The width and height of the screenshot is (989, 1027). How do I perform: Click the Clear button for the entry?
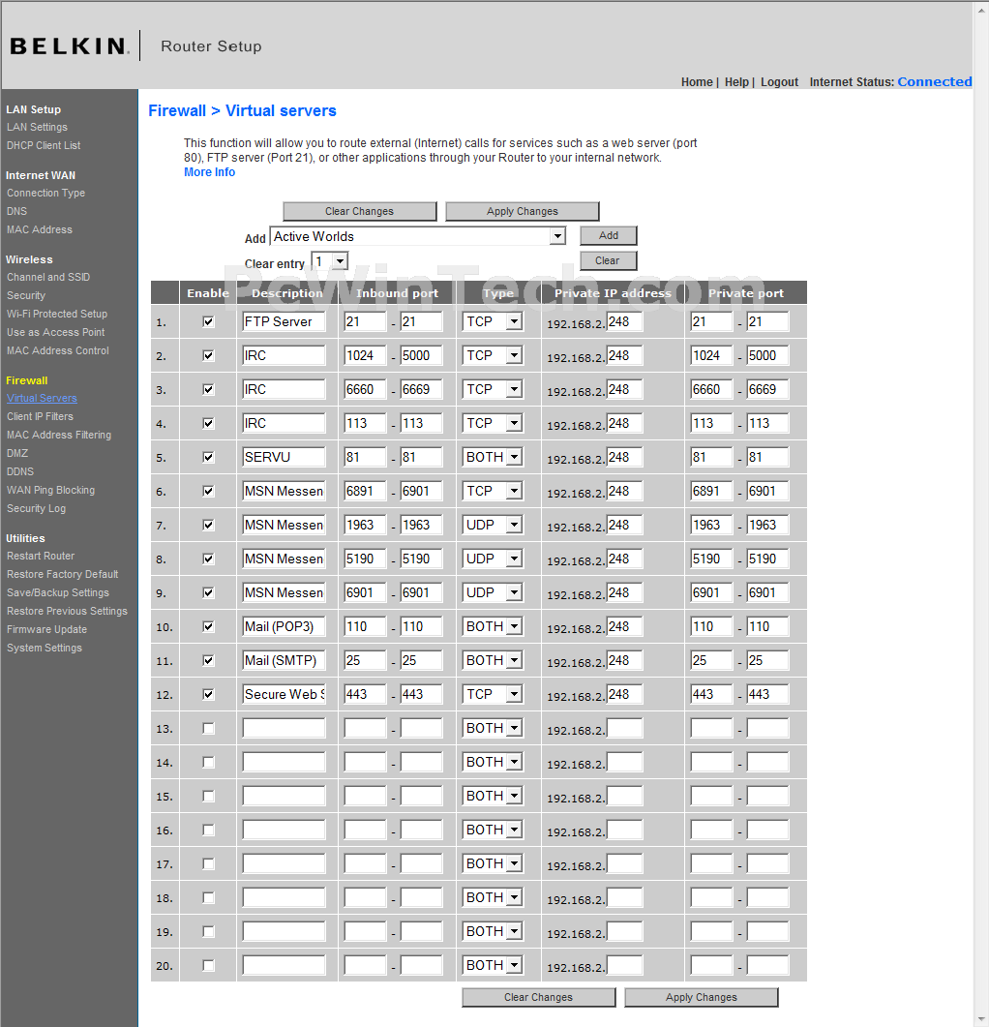coord(607,260)
